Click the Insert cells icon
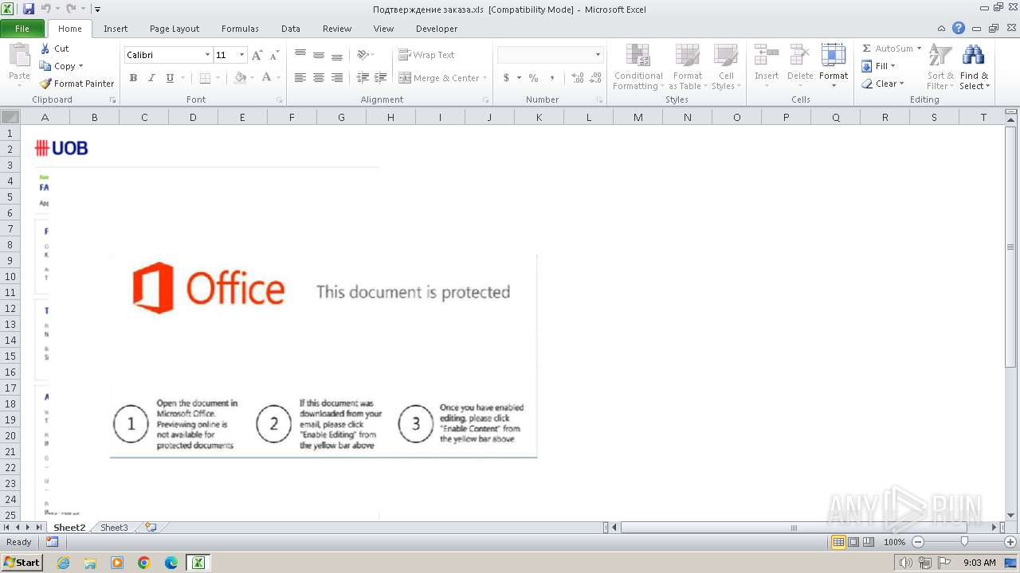Image resolution: width=1020 pixels, height=573 pixels. pyautogui.click(x=767, y=55)
